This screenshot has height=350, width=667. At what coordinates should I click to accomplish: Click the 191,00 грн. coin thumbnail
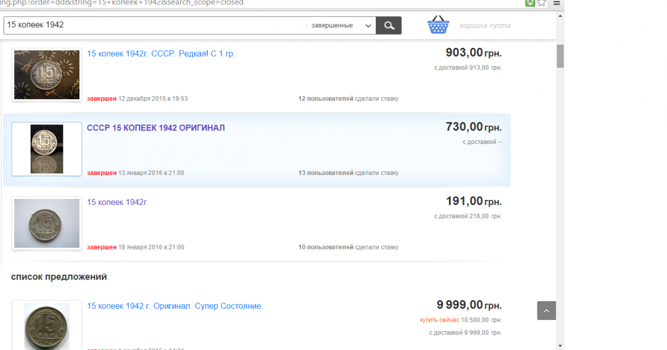click(x=47, y=223)
